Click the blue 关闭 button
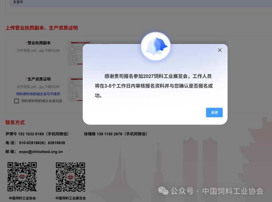Viewport: 272px width, 202px height. click(x=214, y=112)
